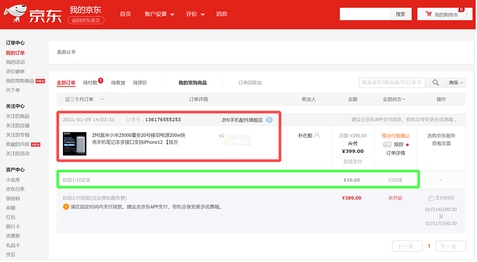Select 全部订单 tab

pyautogui.click(x=66, y=83)
